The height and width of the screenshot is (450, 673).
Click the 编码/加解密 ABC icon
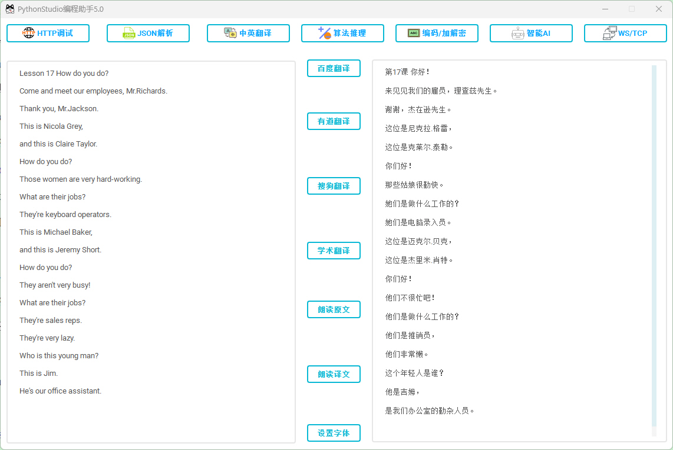point(414,34)
